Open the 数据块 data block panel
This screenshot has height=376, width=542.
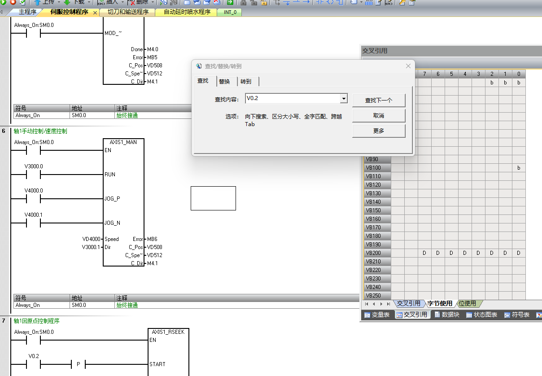click(446, 315)
